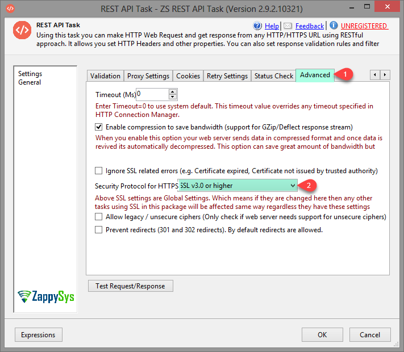Image resolution: width=404 pixels, height=352 pixels.
Task: Confirm with the OK button
Action: click(322, 335)
